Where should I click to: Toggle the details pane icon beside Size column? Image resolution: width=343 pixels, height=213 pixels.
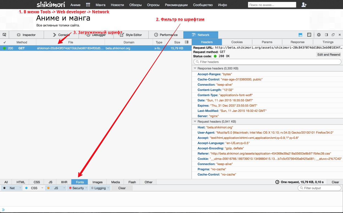point(187,42)
